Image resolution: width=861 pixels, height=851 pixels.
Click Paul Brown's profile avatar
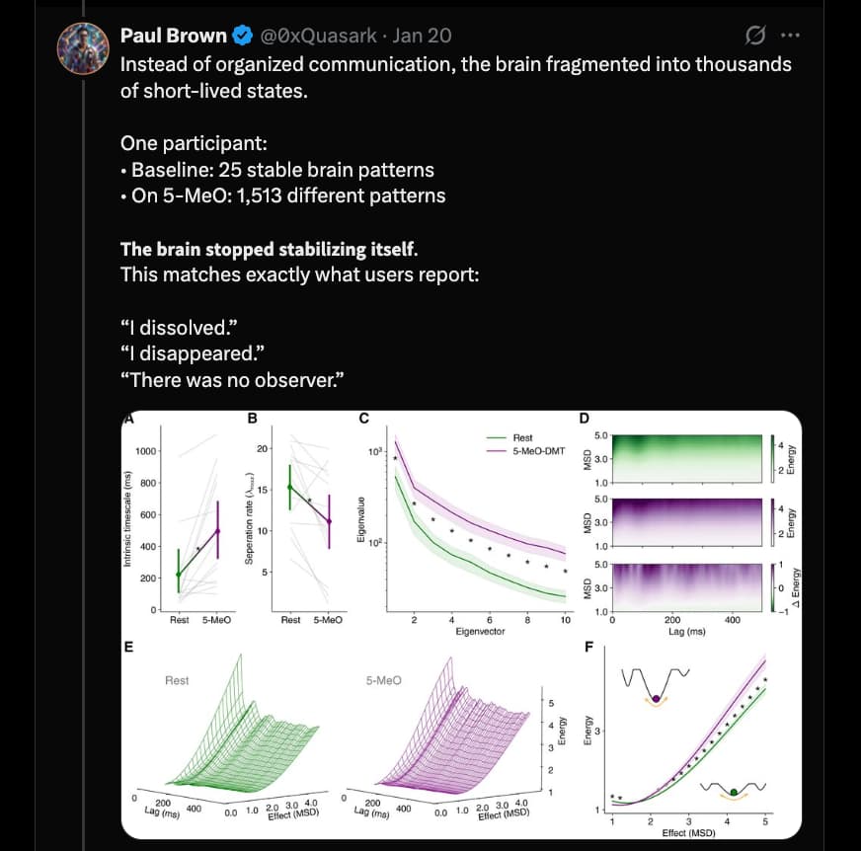pyautogui.click(x=83, y=47)
